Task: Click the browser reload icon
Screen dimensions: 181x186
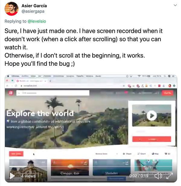Action: pos(16,86)
